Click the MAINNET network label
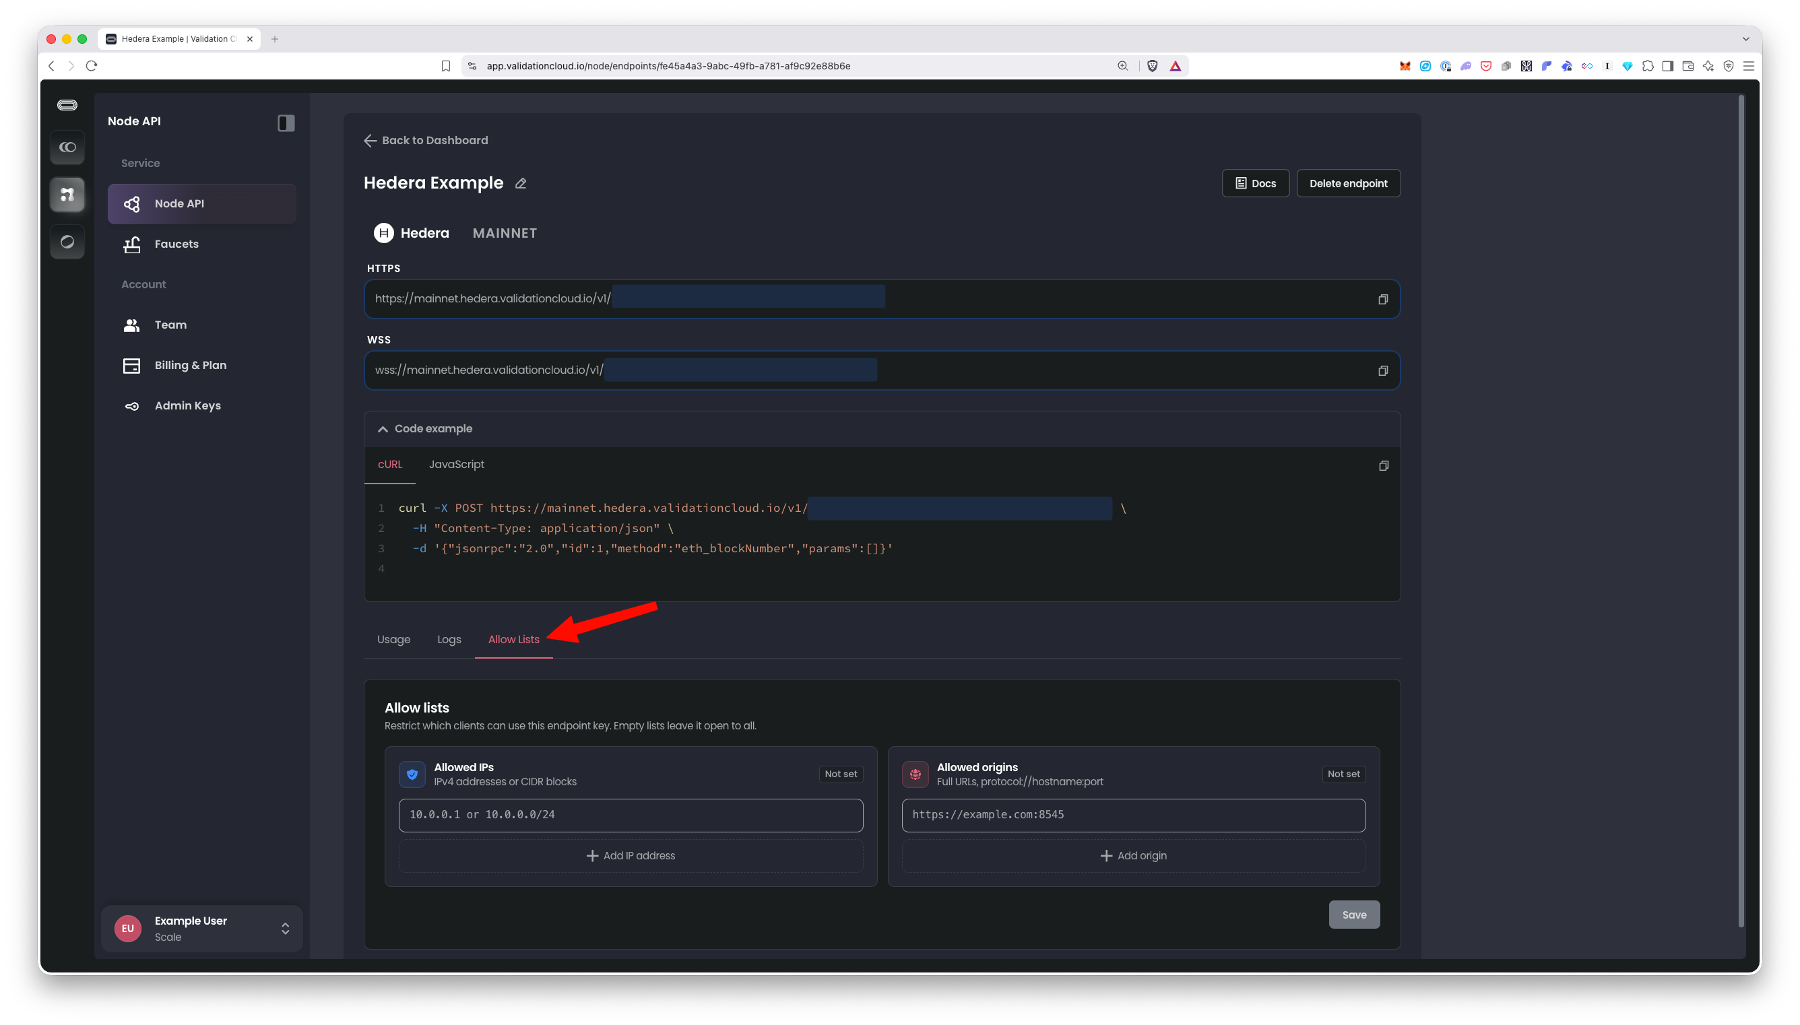The image size is (1800, 1025). 504,233
